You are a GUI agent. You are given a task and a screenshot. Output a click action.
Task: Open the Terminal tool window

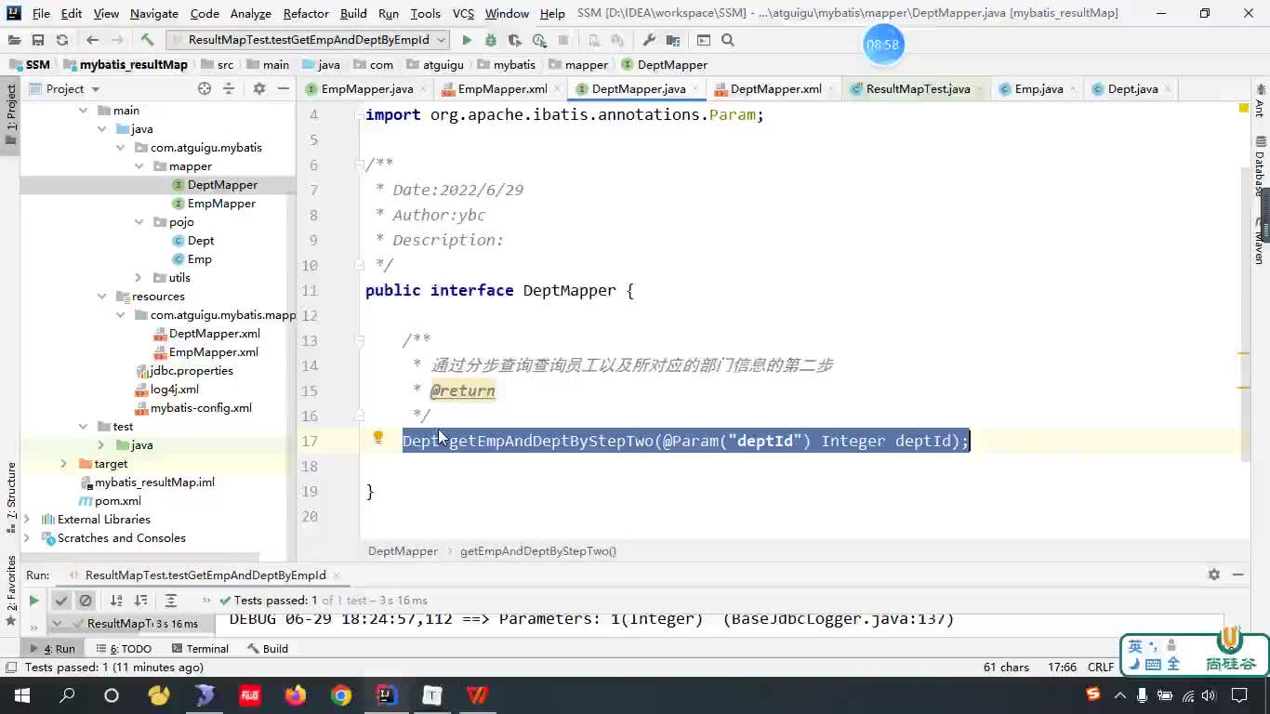click(x=198, y=649)
